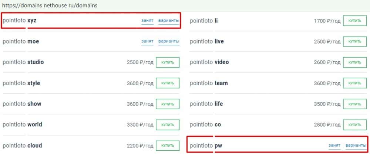Show варианты for pointloto moe
The width and height of the screenshot is (370, 154).
[169, 41]
